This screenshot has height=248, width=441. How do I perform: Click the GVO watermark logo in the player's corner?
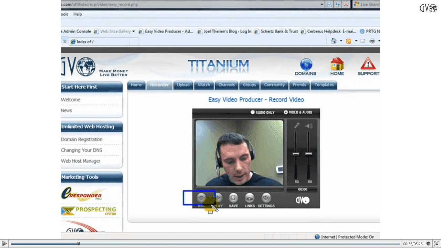click(x=428, y=8)
